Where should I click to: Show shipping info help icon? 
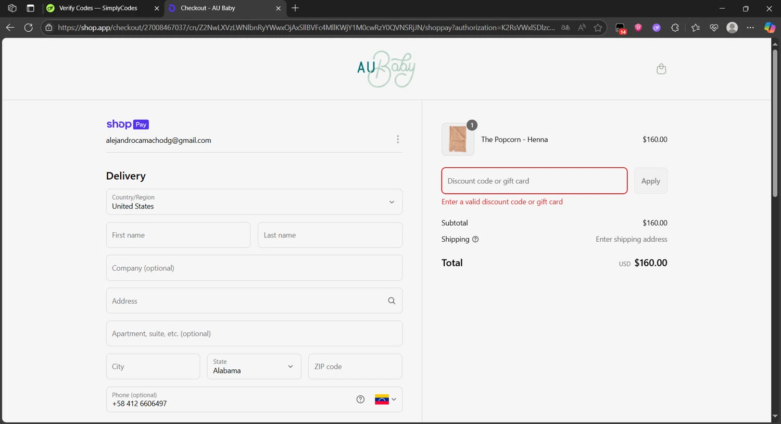pos(475,240)
